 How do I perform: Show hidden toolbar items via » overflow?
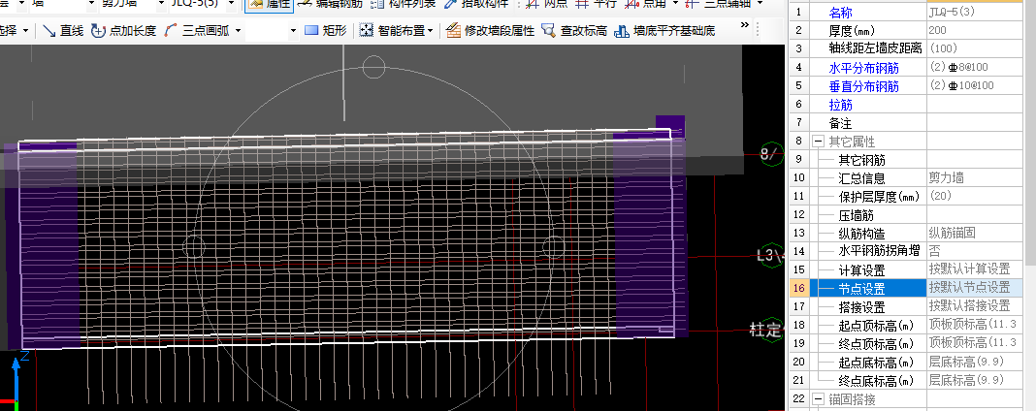745,25
